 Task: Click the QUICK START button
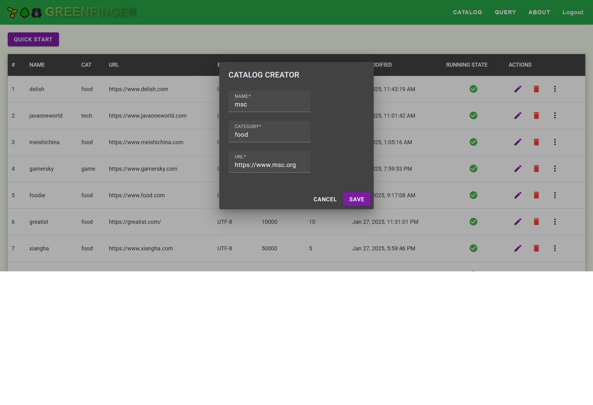coord(33,40)
